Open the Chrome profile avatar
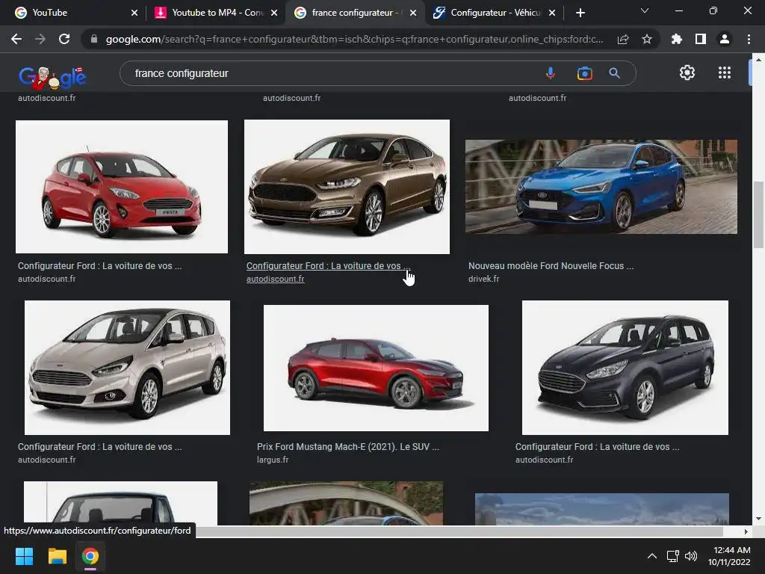The height and width of the screenshot is (574, 765). (x=725, y=39)
